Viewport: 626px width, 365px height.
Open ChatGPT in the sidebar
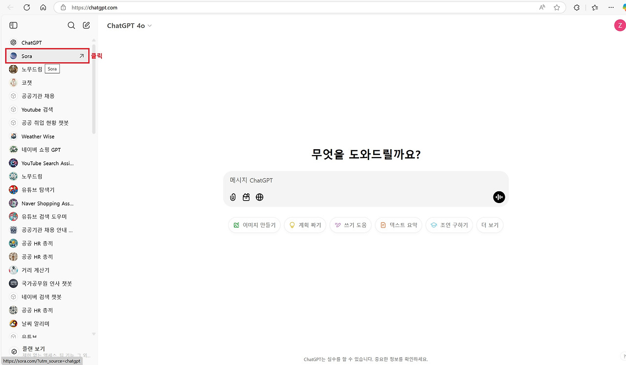coord(48,43)
